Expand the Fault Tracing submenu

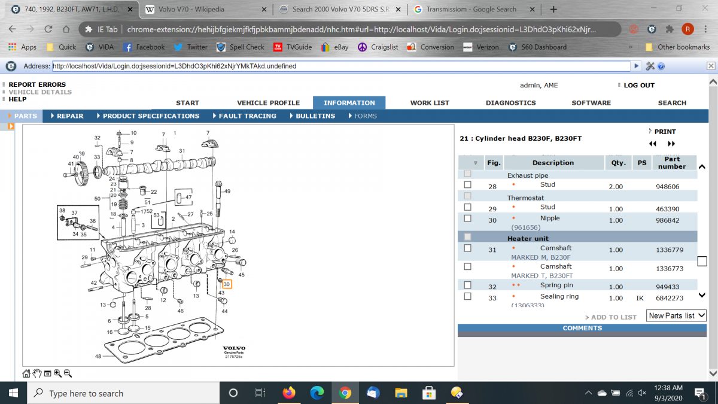coord(247,116)
